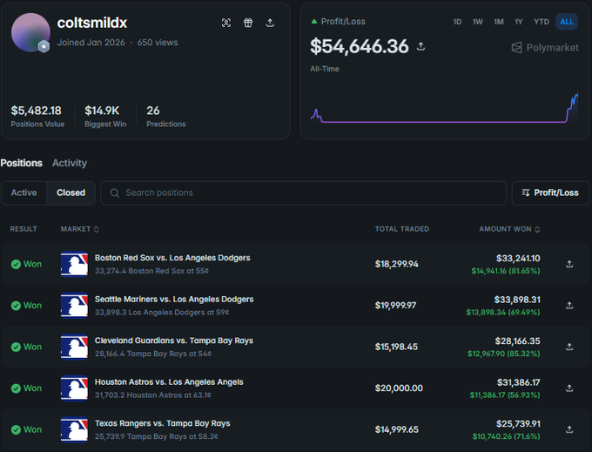The width and height of the screenshot is (592, 452).
Task: Share the $54,646.36 profit figure
Action: (x=421, y=46)
